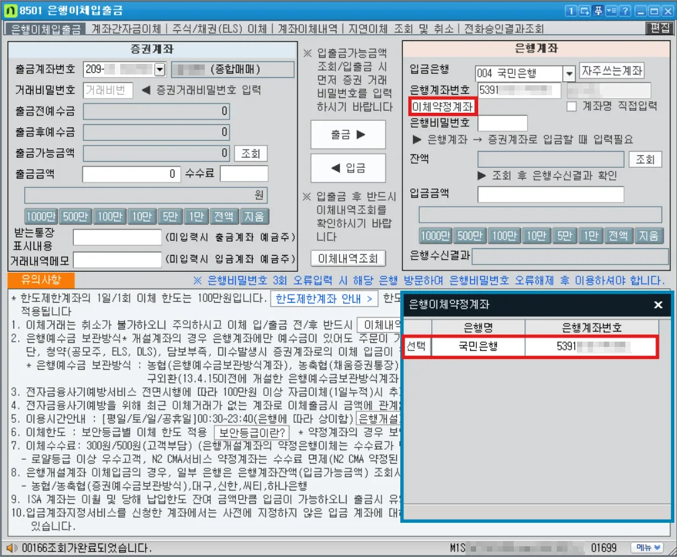Click 조회 next to 출금가능금액
The height and width of the screenshot is (557, 677).
point(251,153)
